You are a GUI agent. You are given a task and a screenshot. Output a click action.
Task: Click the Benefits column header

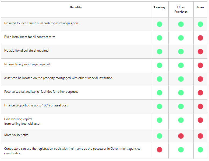76,7
